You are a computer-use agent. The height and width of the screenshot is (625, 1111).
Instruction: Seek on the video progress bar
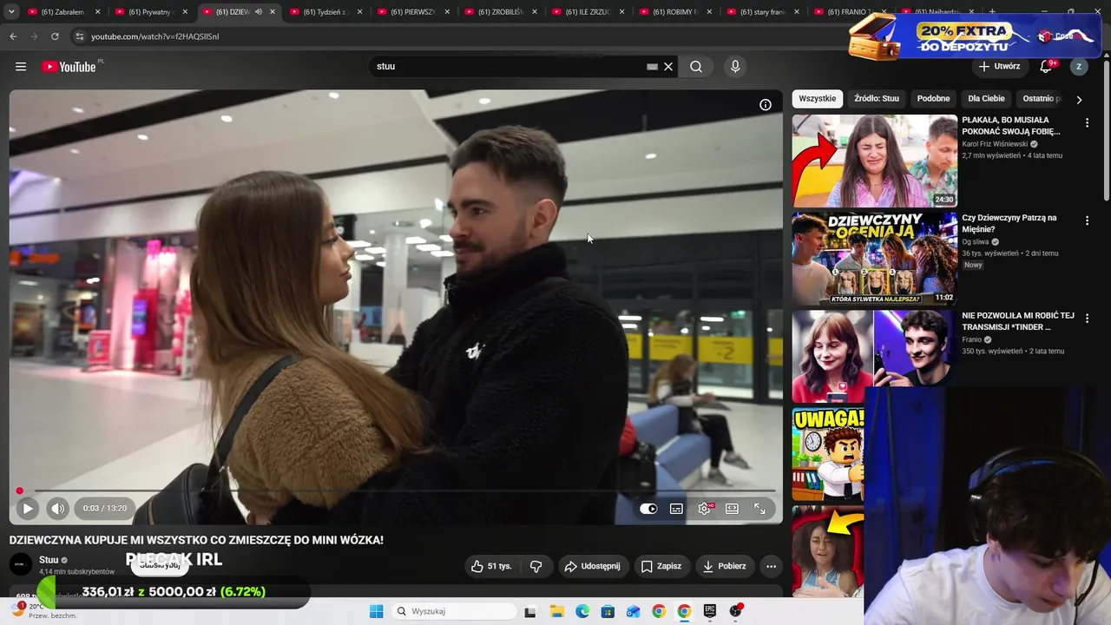pos(396,491)
